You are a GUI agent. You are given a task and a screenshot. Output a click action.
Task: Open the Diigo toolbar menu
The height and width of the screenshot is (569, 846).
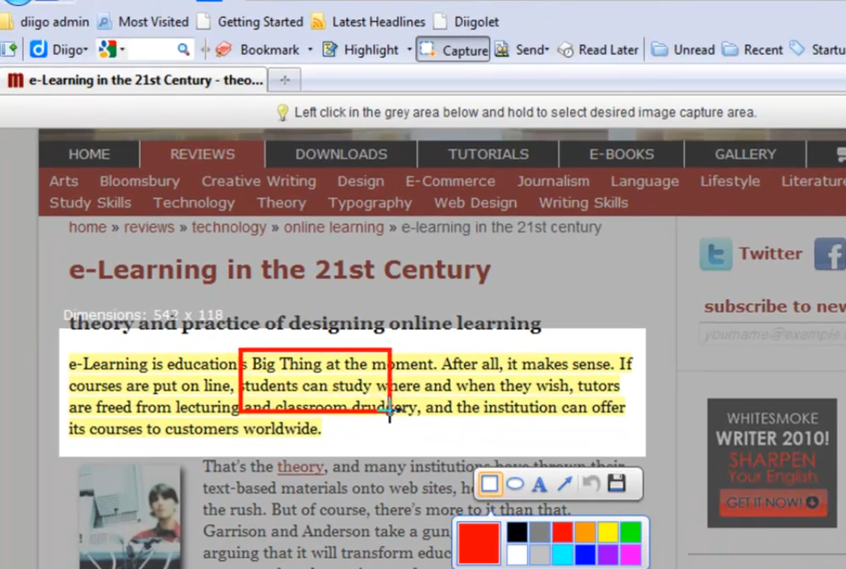[60, 50]
